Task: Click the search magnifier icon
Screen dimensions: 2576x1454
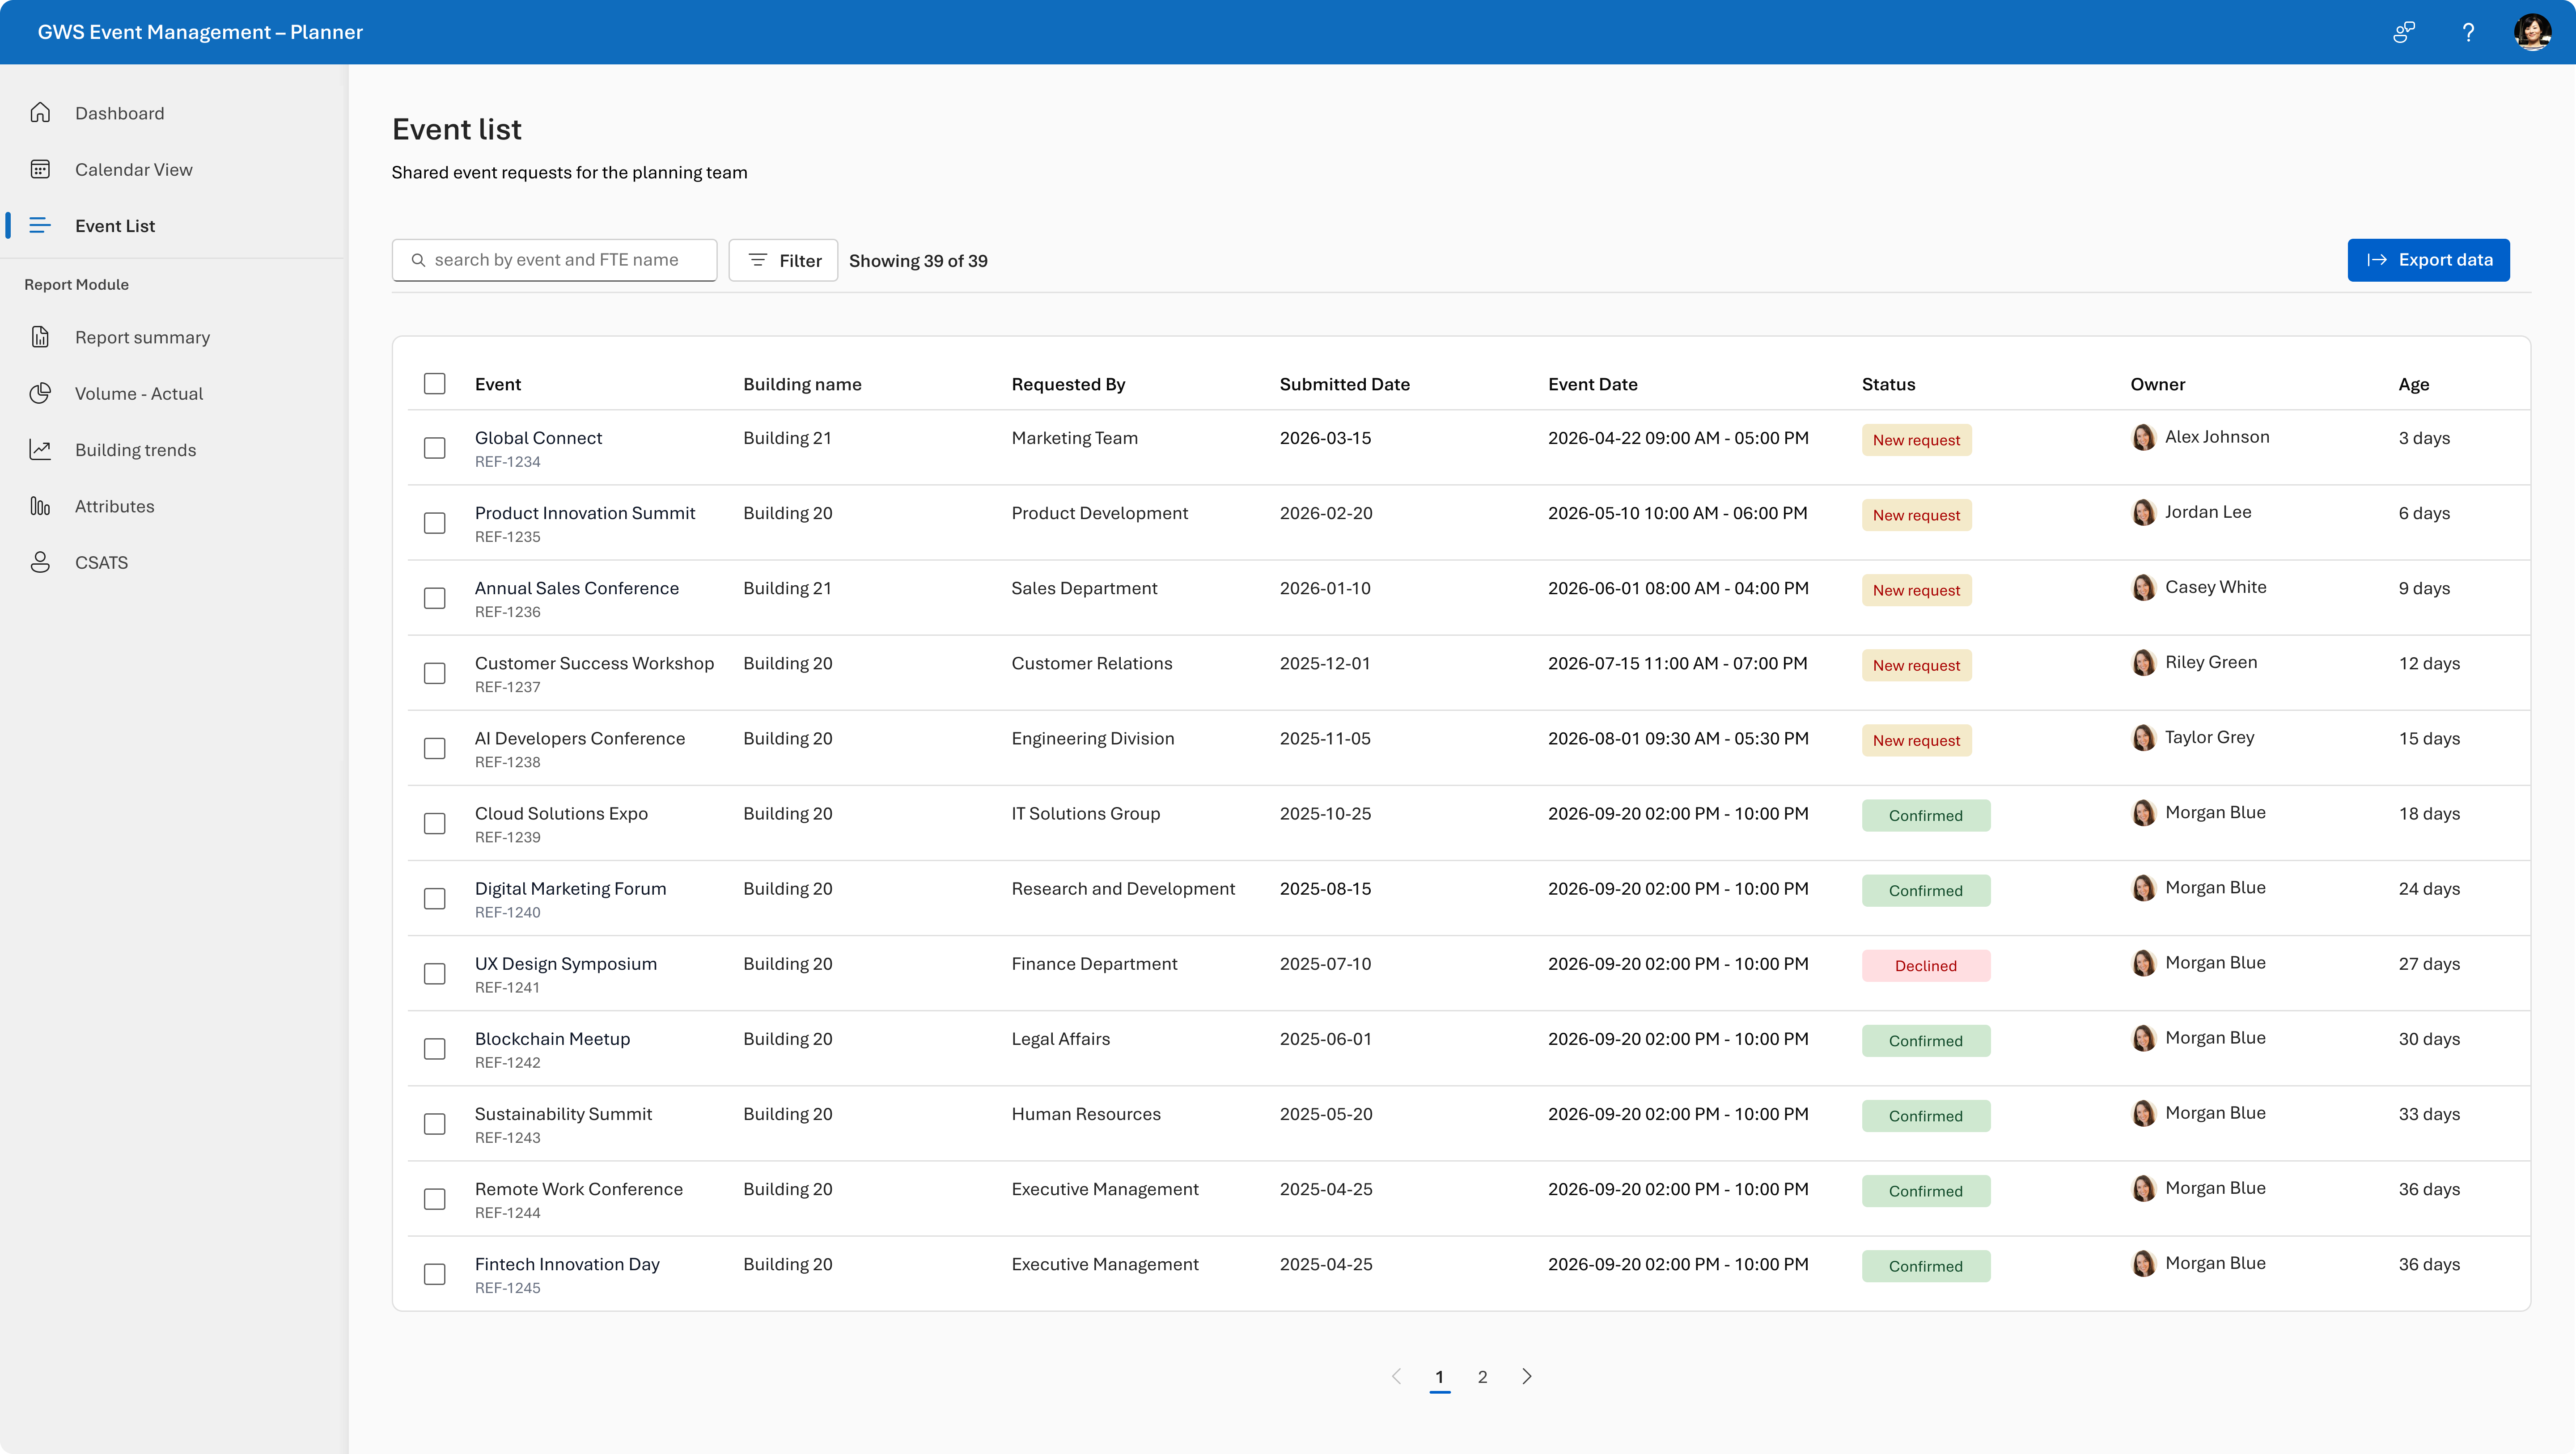Action: pos(418,260)
